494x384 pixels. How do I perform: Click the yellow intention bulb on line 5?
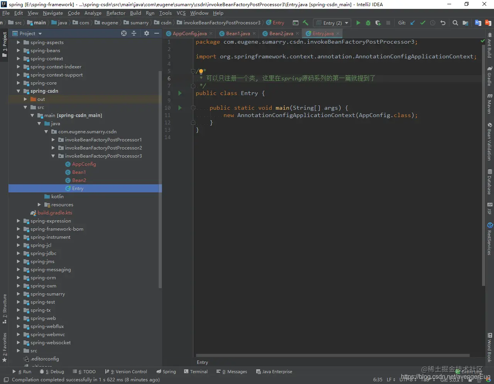coord(201,71)
